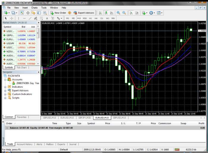Switch to line chart type
The width and height of the screenshot is (208, 153).
[x=112, y=13]
